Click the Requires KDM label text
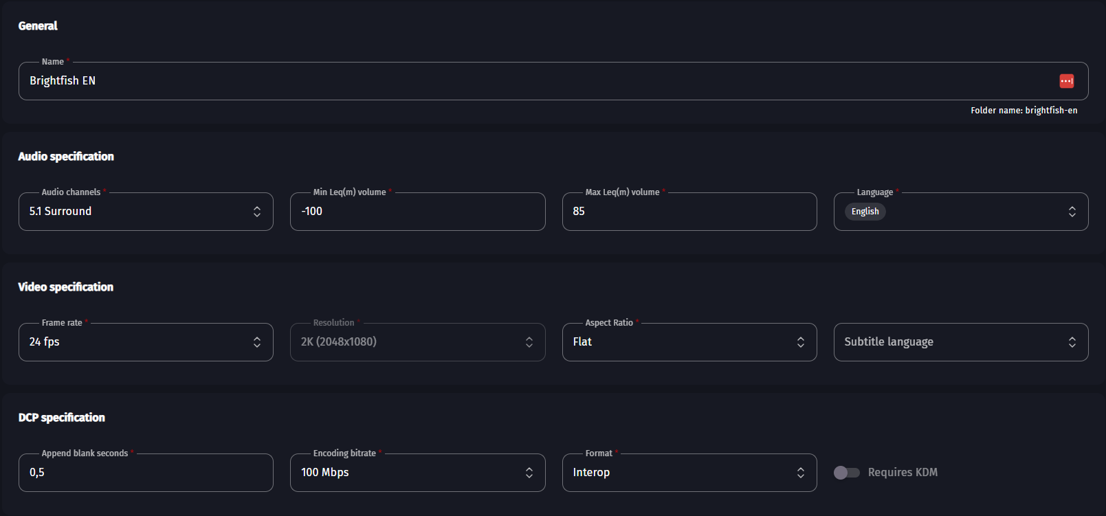 pos(902,473)
